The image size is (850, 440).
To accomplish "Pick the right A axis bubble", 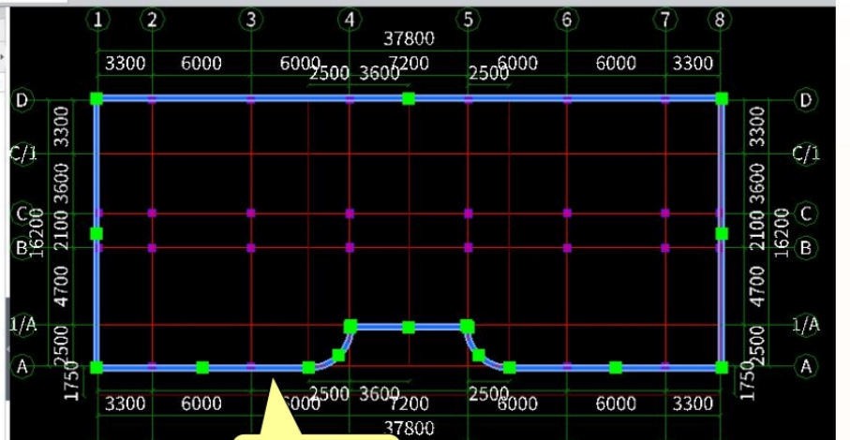I will click(806, 366).
